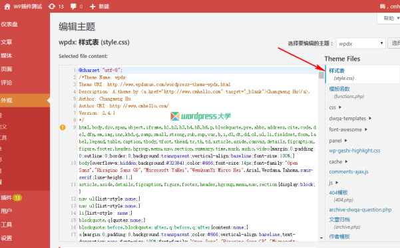Viewport: 400px width, 248px height.
Task: Click the home icon in admin bar
Action: [x=7, y=7]
